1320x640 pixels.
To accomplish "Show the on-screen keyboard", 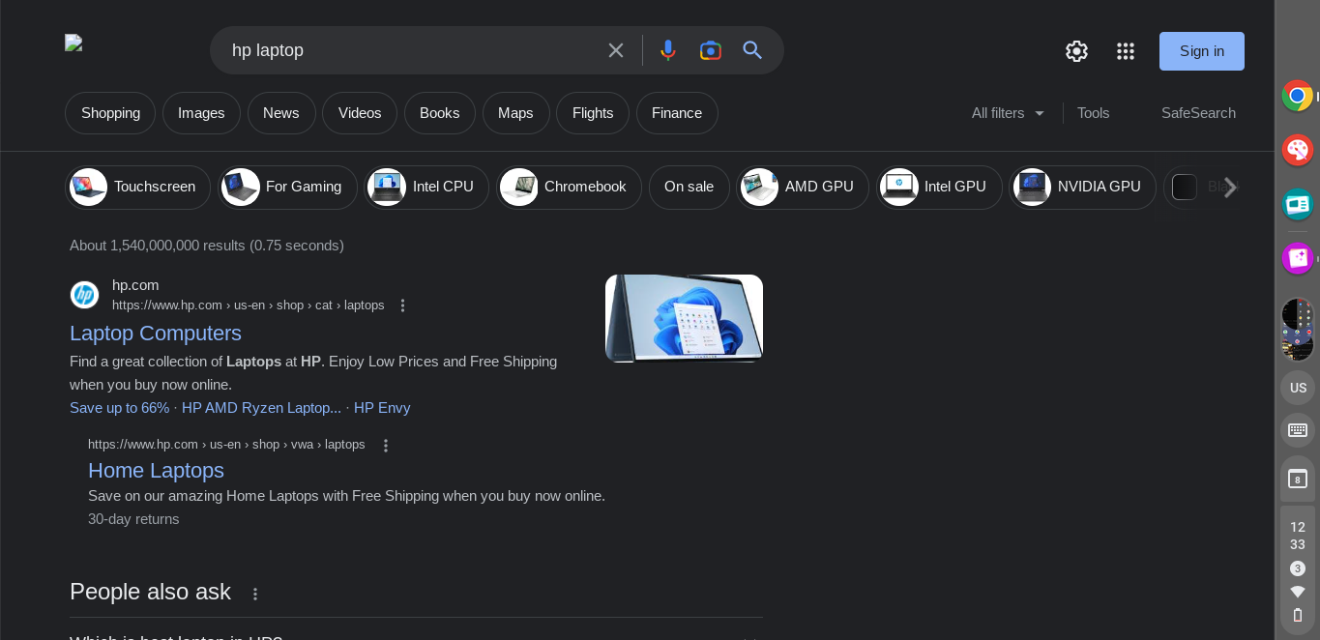I will [x=1298, y=430].
